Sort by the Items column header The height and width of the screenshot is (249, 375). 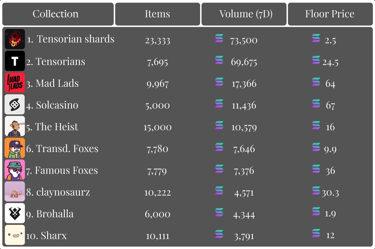pos(157,14)
